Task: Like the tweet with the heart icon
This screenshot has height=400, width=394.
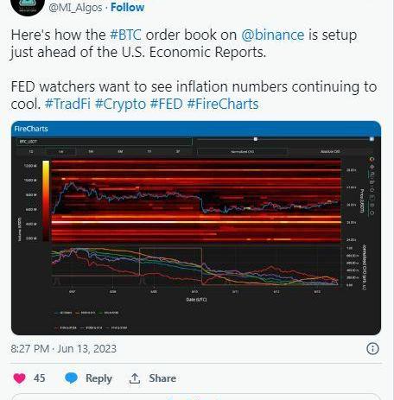Action: 20,378
